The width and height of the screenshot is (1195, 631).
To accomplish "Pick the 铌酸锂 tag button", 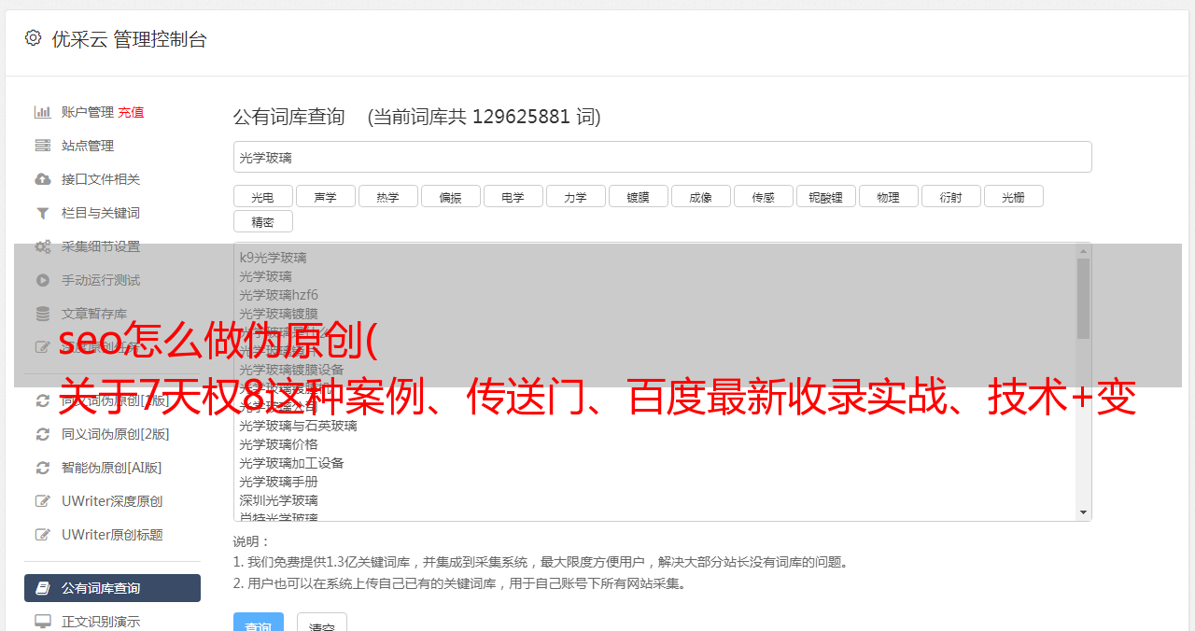I will (x=825, y=196).
